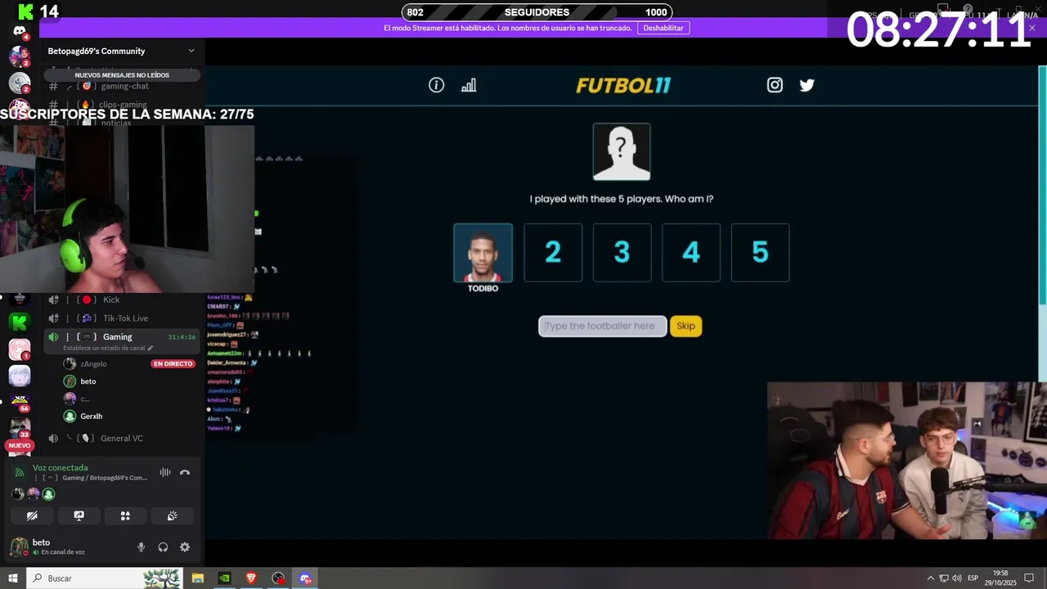Open beto's profile avatar in user panel
Screen dimensions: 1047x589
click(x=19, y=547)
